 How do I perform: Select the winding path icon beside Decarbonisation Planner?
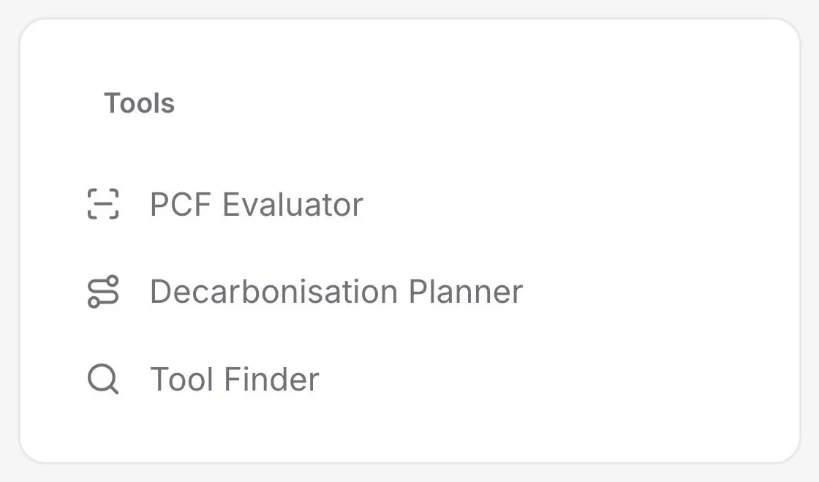click(103, 291)
